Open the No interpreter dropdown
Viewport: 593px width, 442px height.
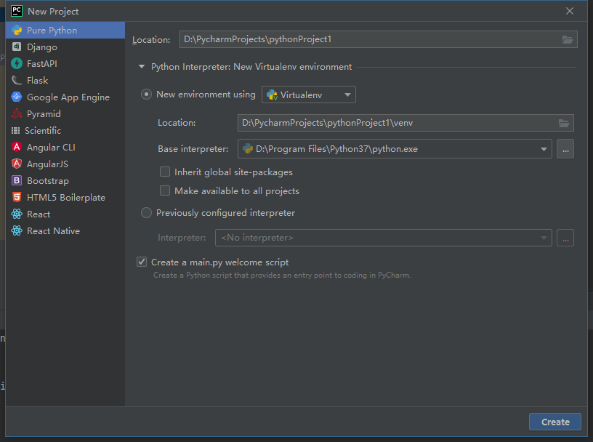click(384, 238)
